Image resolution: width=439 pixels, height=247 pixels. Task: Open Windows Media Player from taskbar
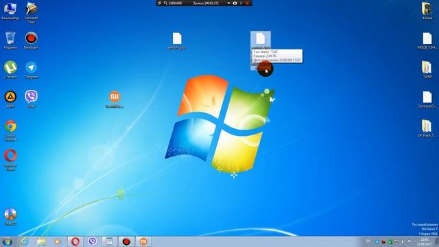click(58, 242)
